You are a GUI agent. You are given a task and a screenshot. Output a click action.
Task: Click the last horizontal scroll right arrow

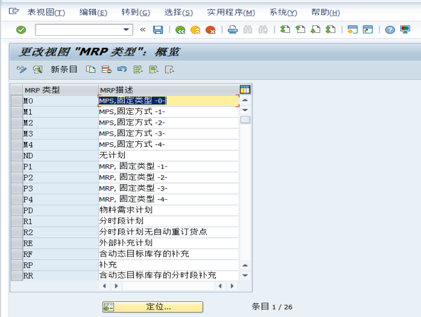pos(232,286)
